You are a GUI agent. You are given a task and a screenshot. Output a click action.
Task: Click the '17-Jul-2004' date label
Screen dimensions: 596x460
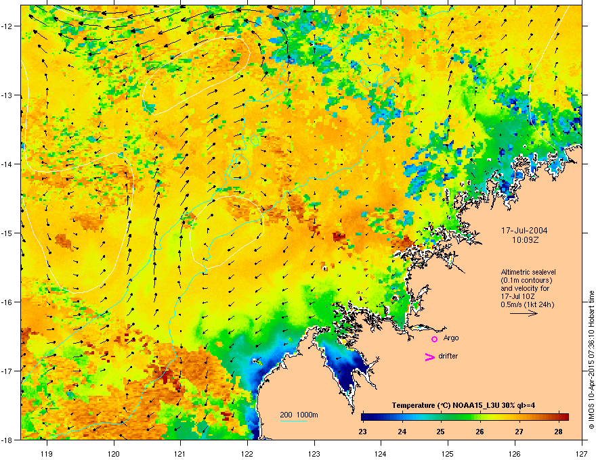524,231
